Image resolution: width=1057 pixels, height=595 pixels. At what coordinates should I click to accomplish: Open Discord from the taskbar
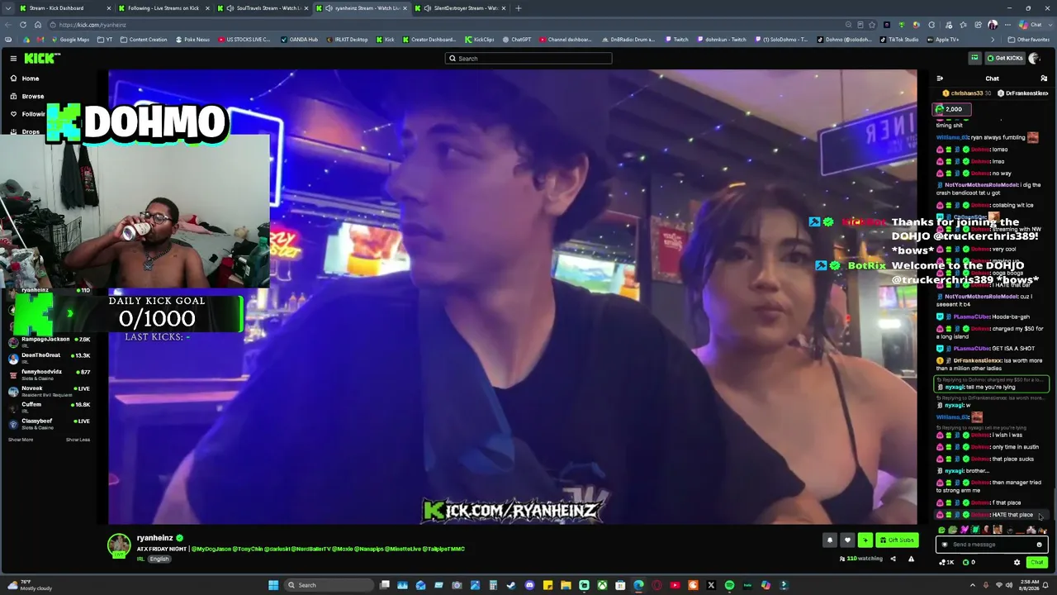(529, 585)
